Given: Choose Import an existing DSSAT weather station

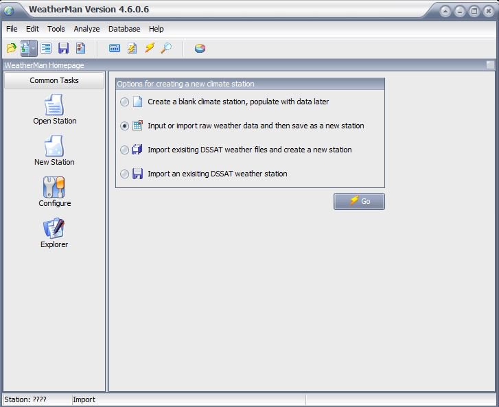Looking at the screenshot, I should click(124, 174).
